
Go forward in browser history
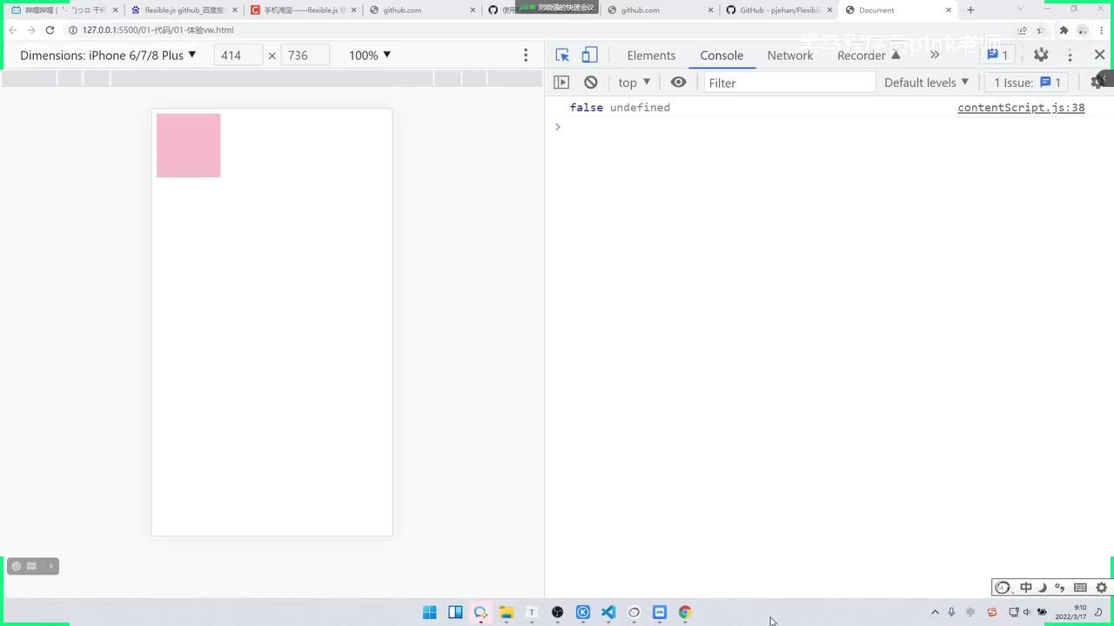pyautogui.click(x=31, y=30)
